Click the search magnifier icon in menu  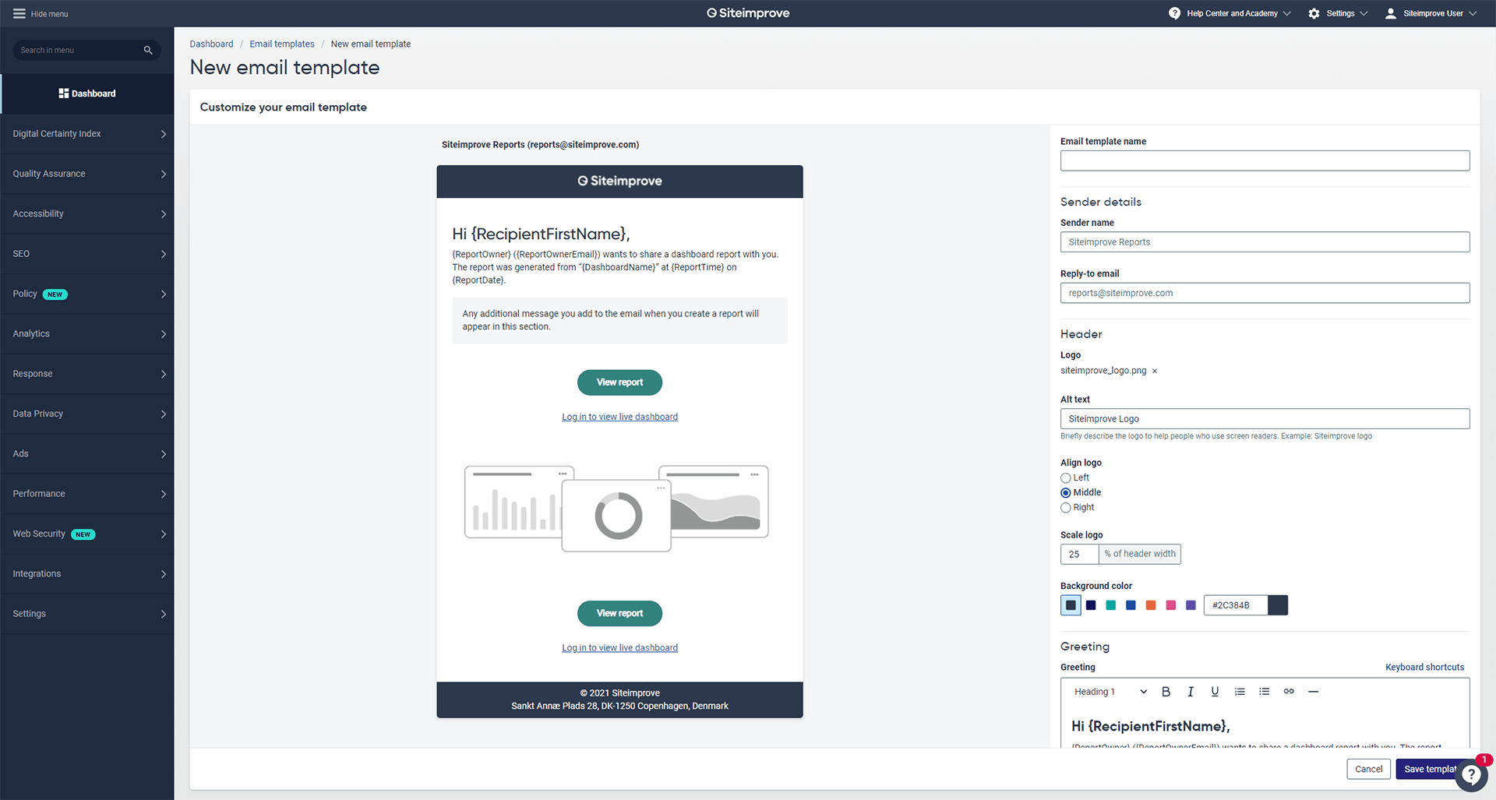[148, 50]
